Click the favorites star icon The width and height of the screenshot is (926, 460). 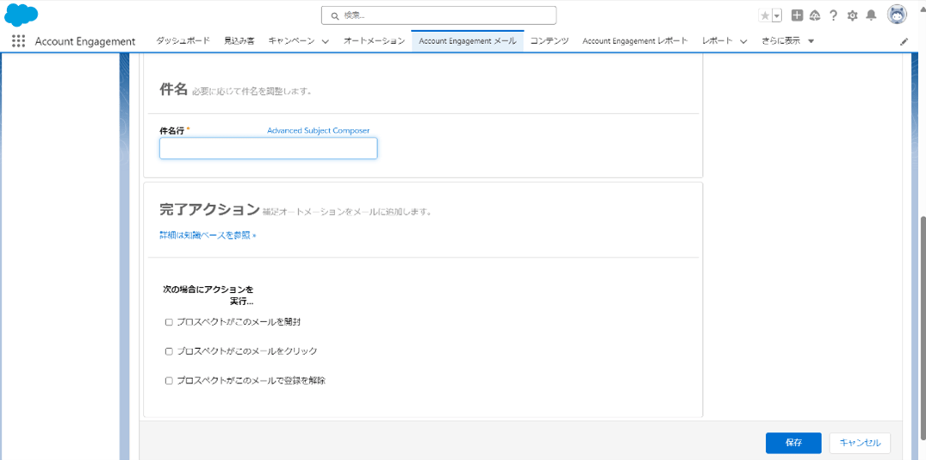[x=765, y=16]
